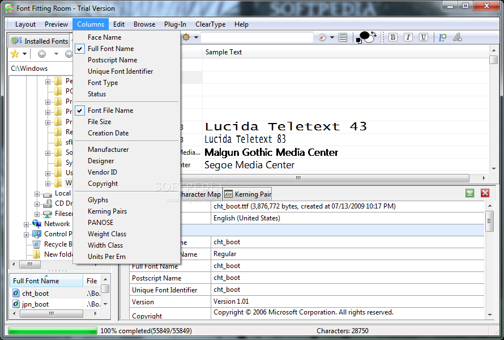Reset colors with small black-white squares icon
Viewport: 504px width, 340px height.
[358, 41]
